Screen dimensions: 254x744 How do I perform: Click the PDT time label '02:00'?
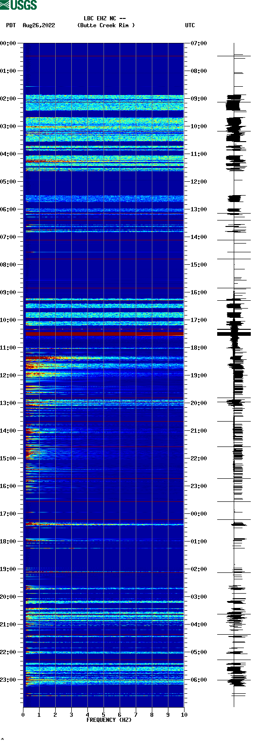click(x=8, y=99)
